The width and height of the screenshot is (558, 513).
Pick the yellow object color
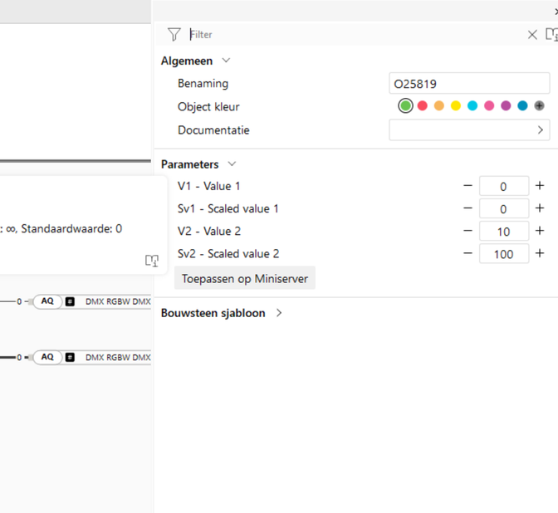tap(456, 106)
